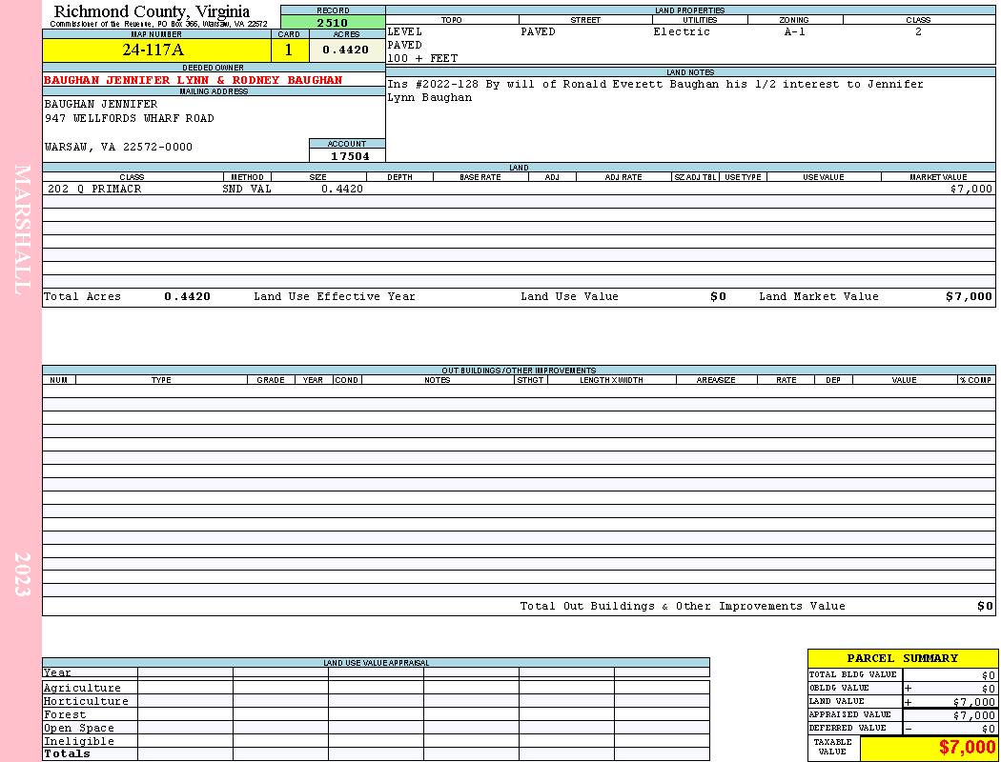
Task: Click the Open Space row label
Action: point(78,729)
